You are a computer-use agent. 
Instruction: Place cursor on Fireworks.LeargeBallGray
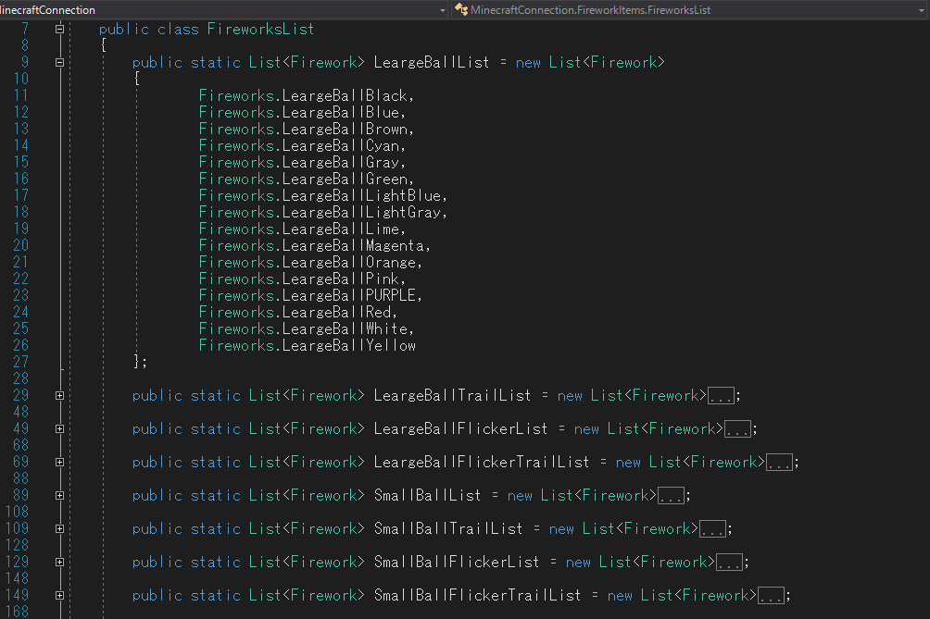[298, 162]
